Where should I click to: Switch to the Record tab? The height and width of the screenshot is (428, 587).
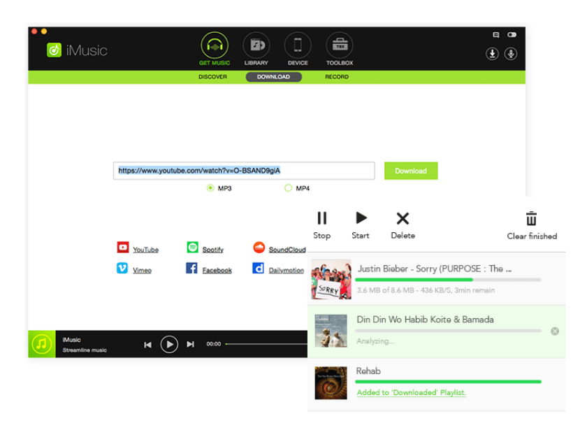point(337,77)
